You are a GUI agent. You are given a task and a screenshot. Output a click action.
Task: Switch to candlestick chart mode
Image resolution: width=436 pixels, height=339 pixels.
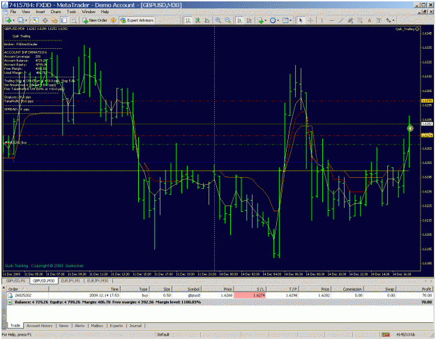[197, 20]
